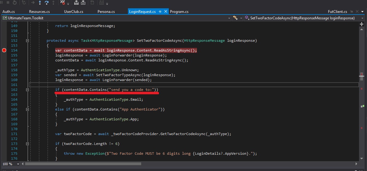Image resolution: width=367 pixels, height=171 pixels.
Task: Switch to the Resources.cs tab
Action: click(39, 11)
